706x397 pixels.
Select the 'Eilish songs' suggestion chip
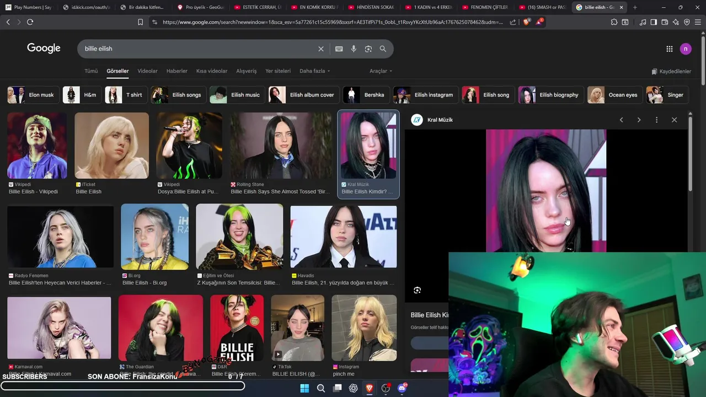178,95
